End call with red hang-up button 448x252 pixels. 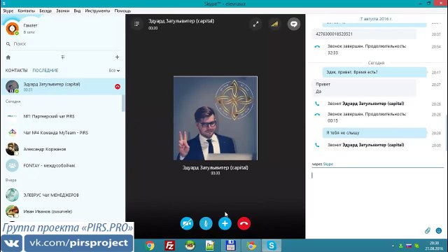click(x=244, y=223)
